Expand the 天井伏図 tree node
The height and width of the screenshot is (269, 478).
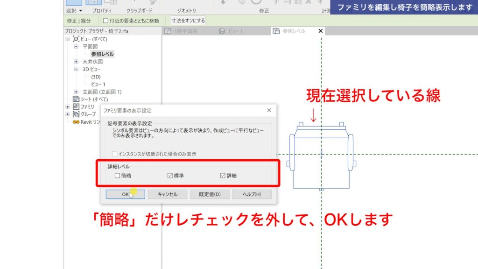pos(76,61)
